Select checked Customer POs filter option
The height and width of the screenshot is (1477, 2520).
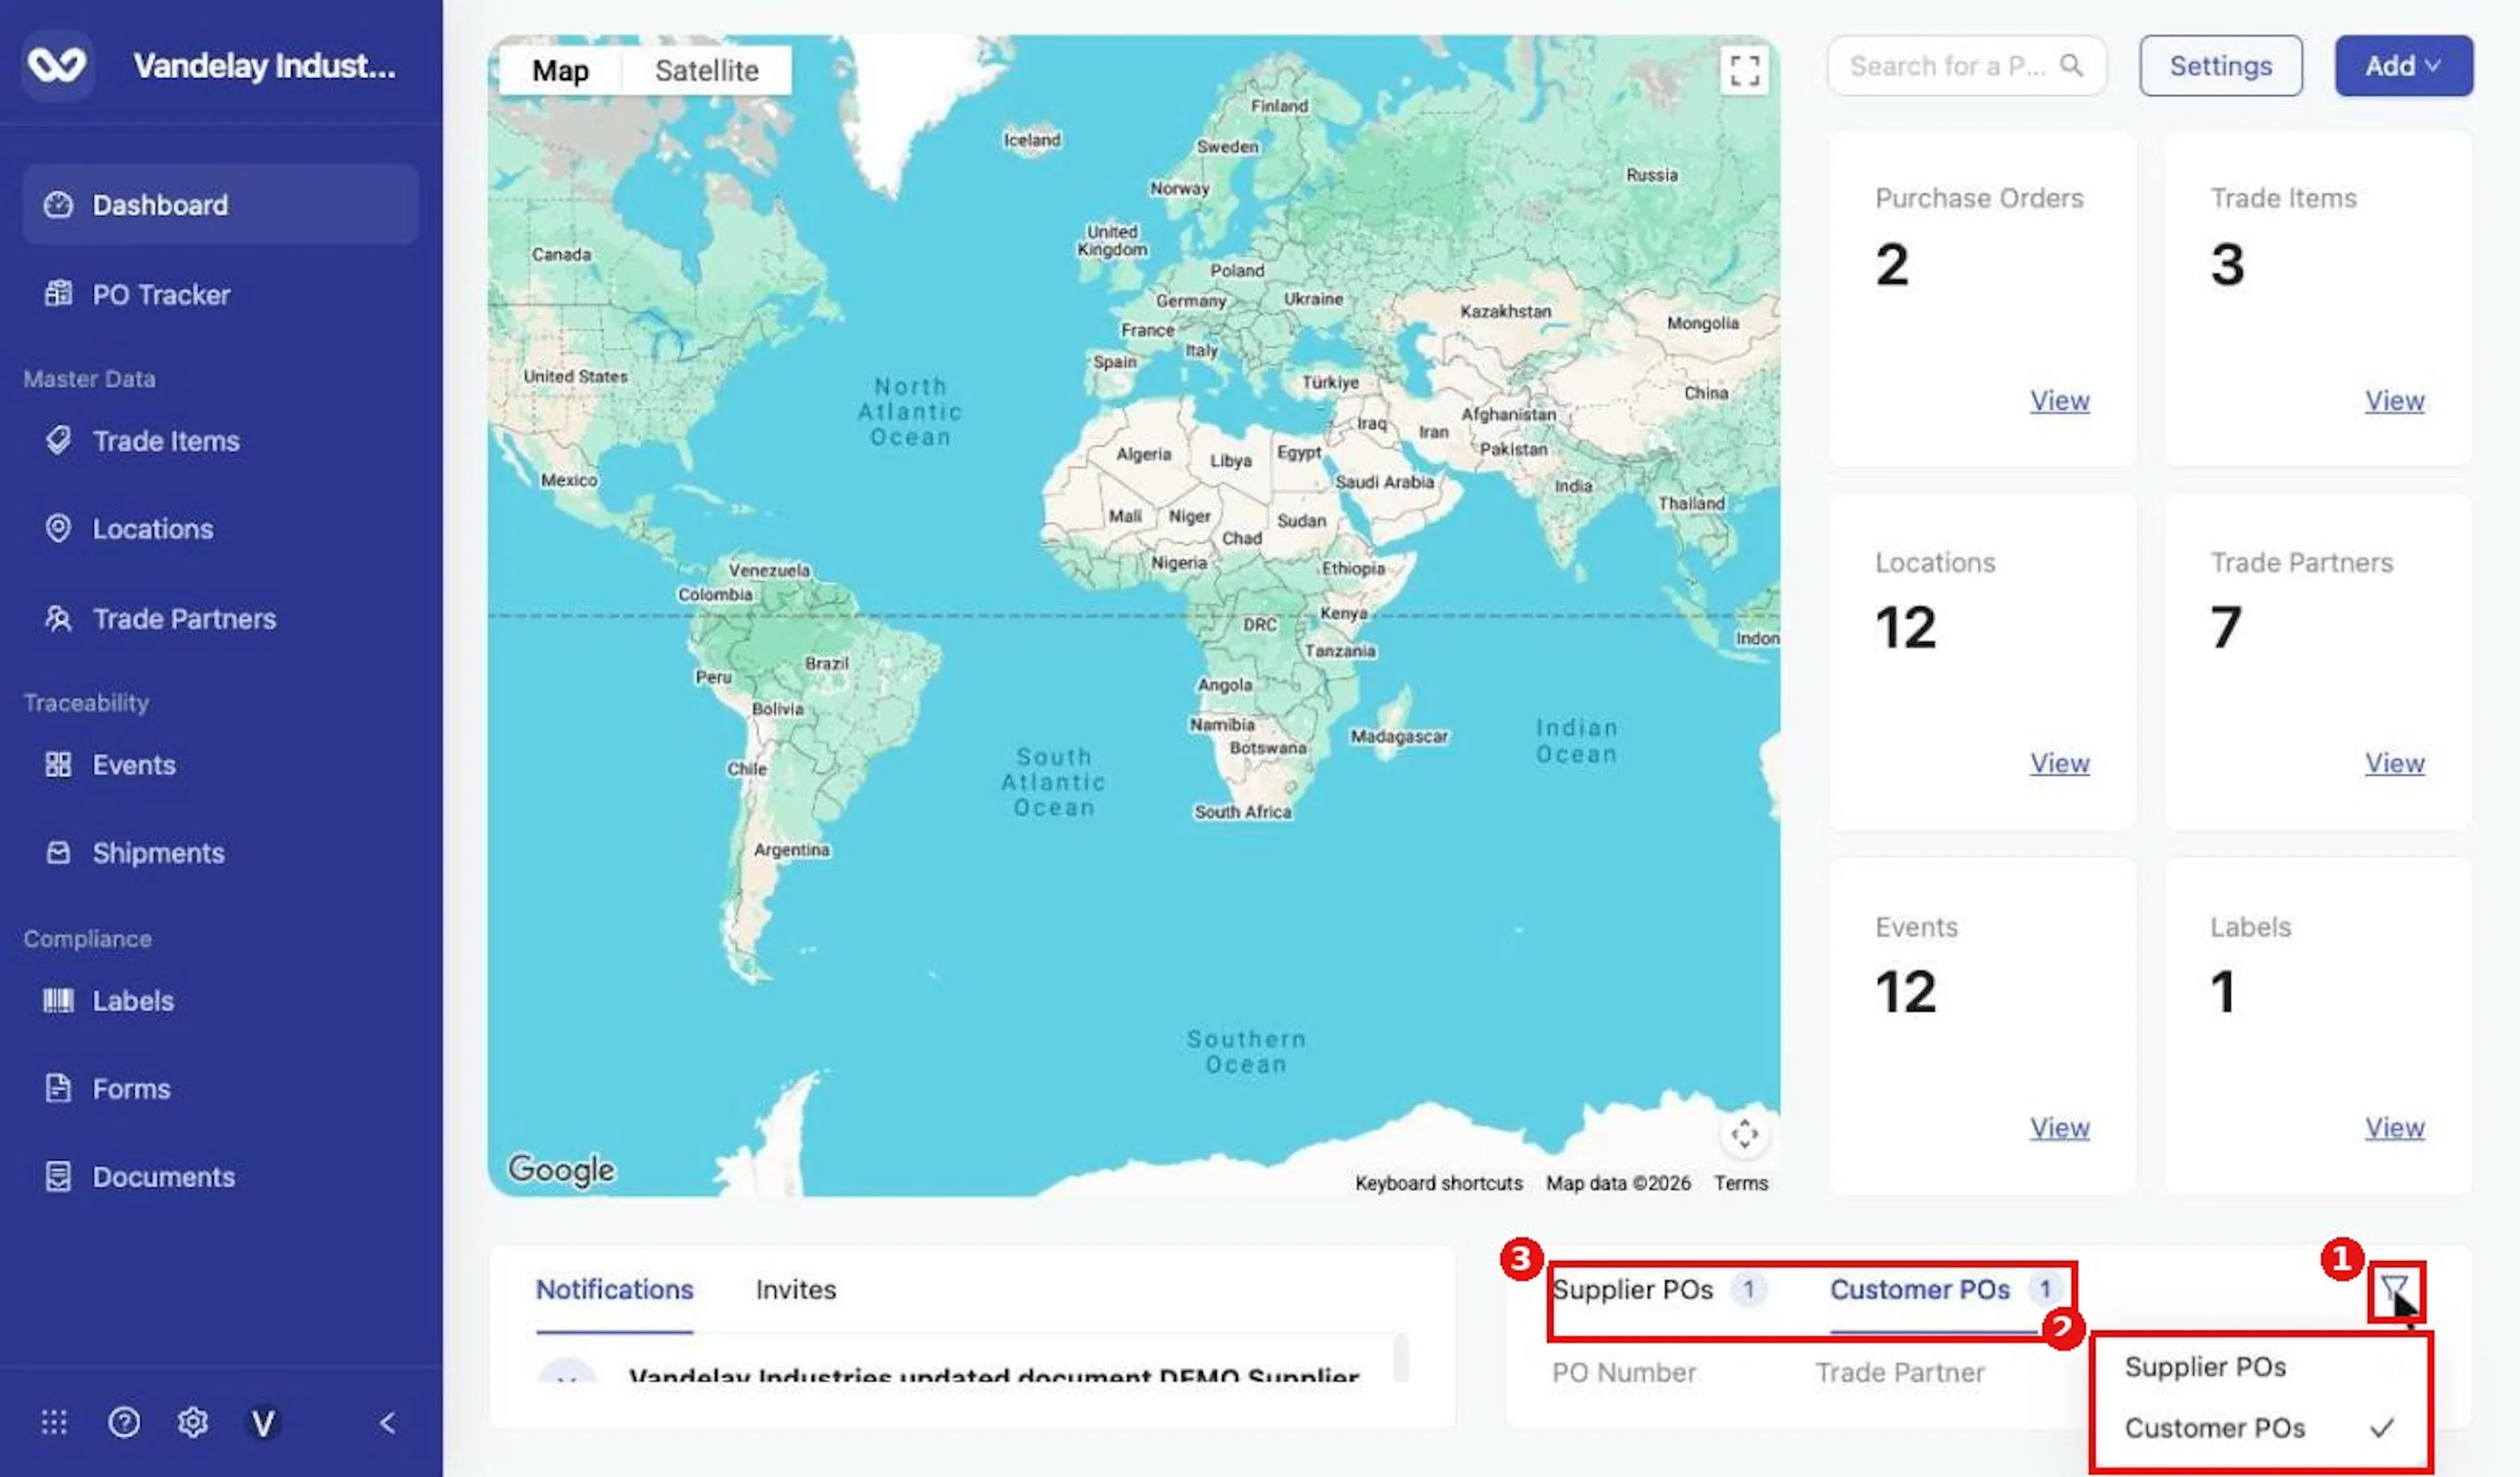click(2260, 1428)
